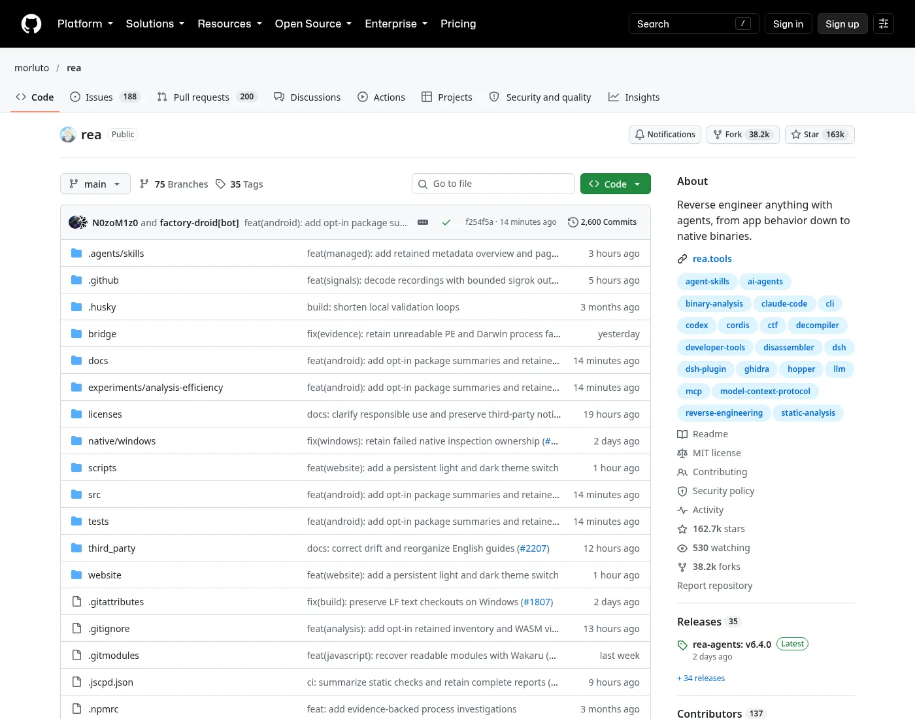Select the Insights tab

tap(634, 97)
